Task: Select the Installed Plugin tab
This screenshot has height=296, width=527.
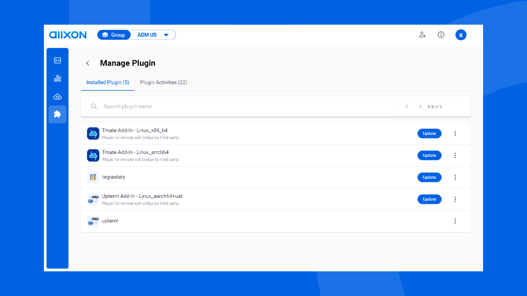Action: pos(108,82)
